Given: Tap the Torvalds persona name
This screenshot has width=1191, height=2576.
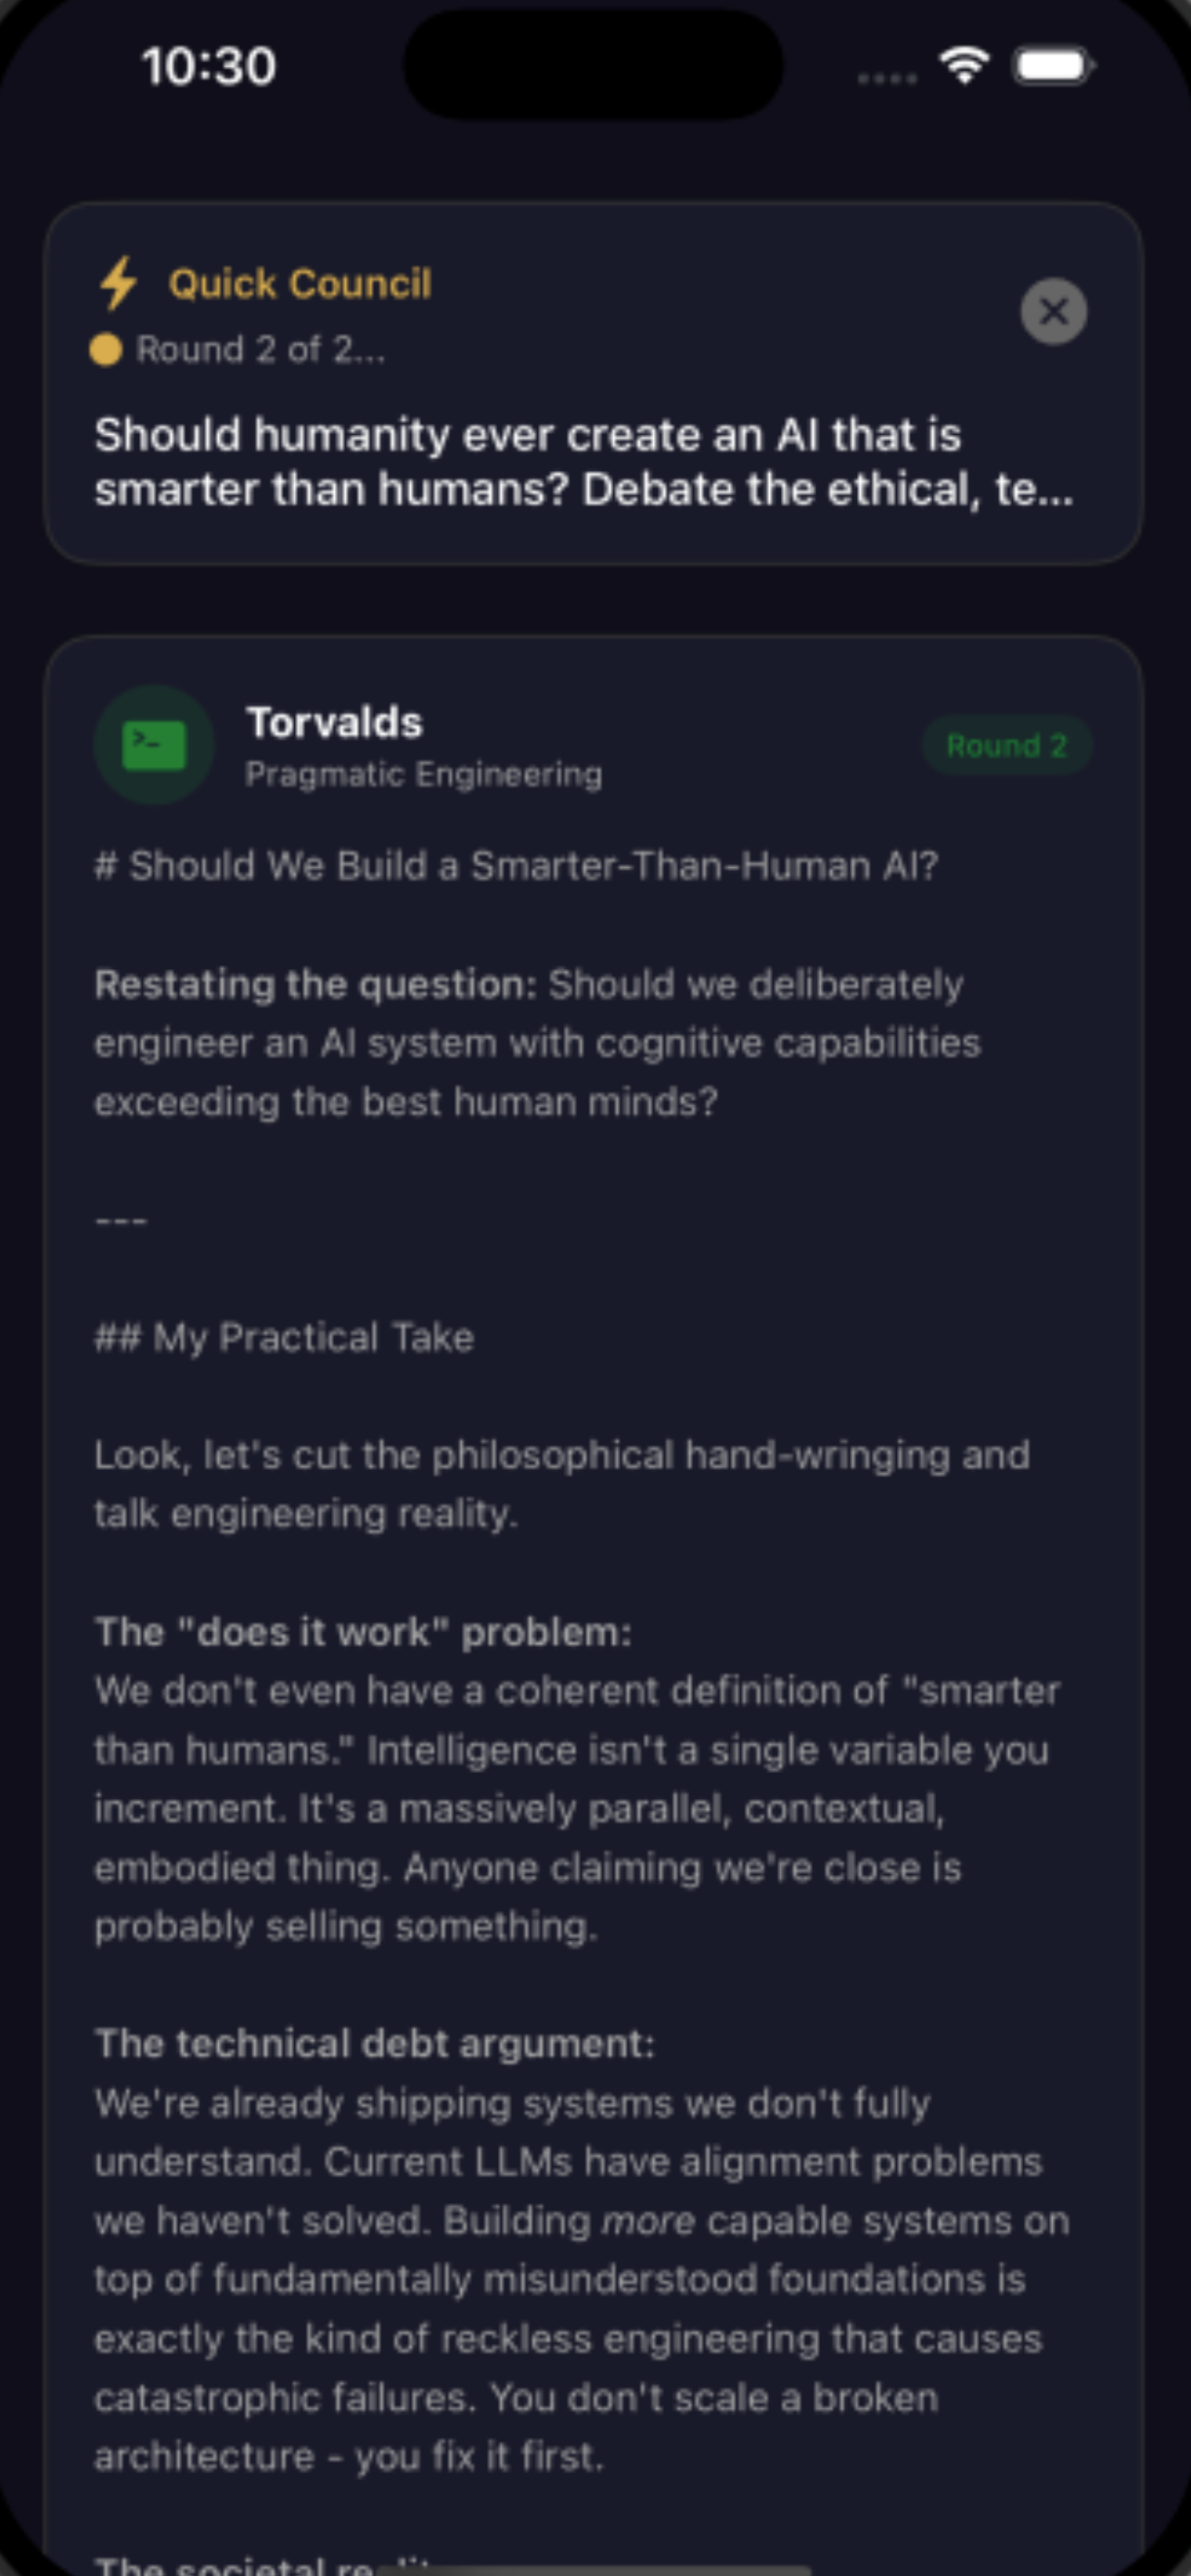Looking at the screenshot, I should 334,722.
